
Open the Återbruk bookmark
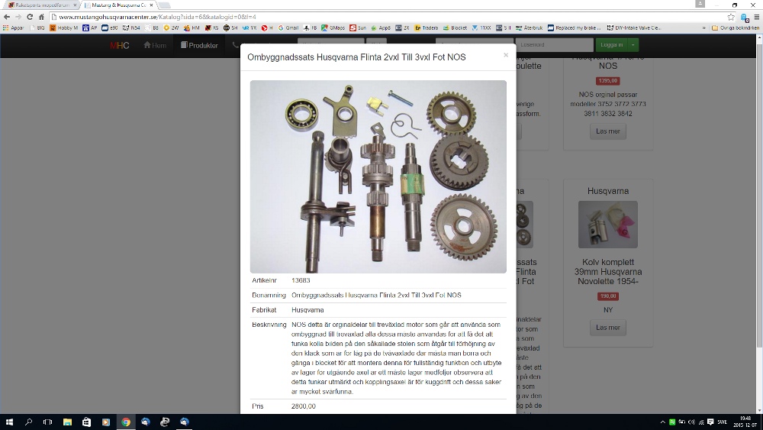tap(529, 27)
